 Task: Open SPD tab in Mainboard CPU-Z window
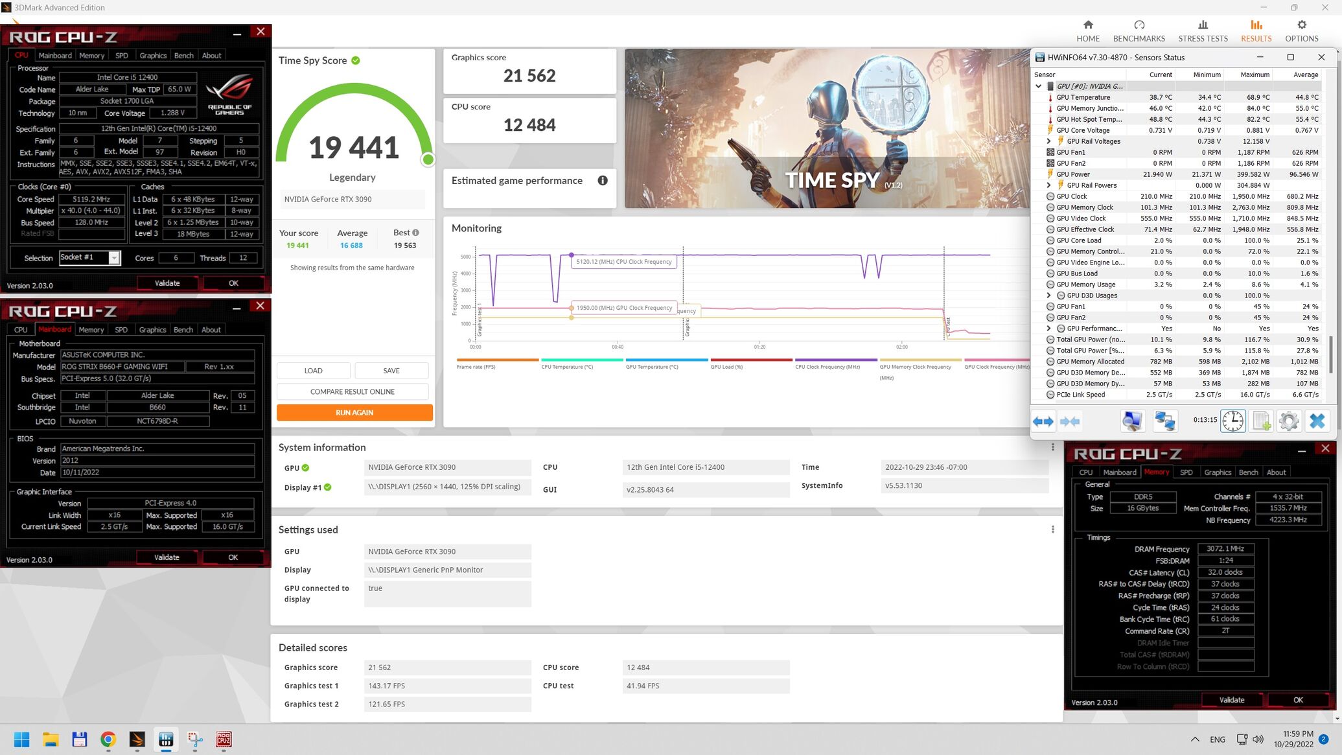coord(121,330)
